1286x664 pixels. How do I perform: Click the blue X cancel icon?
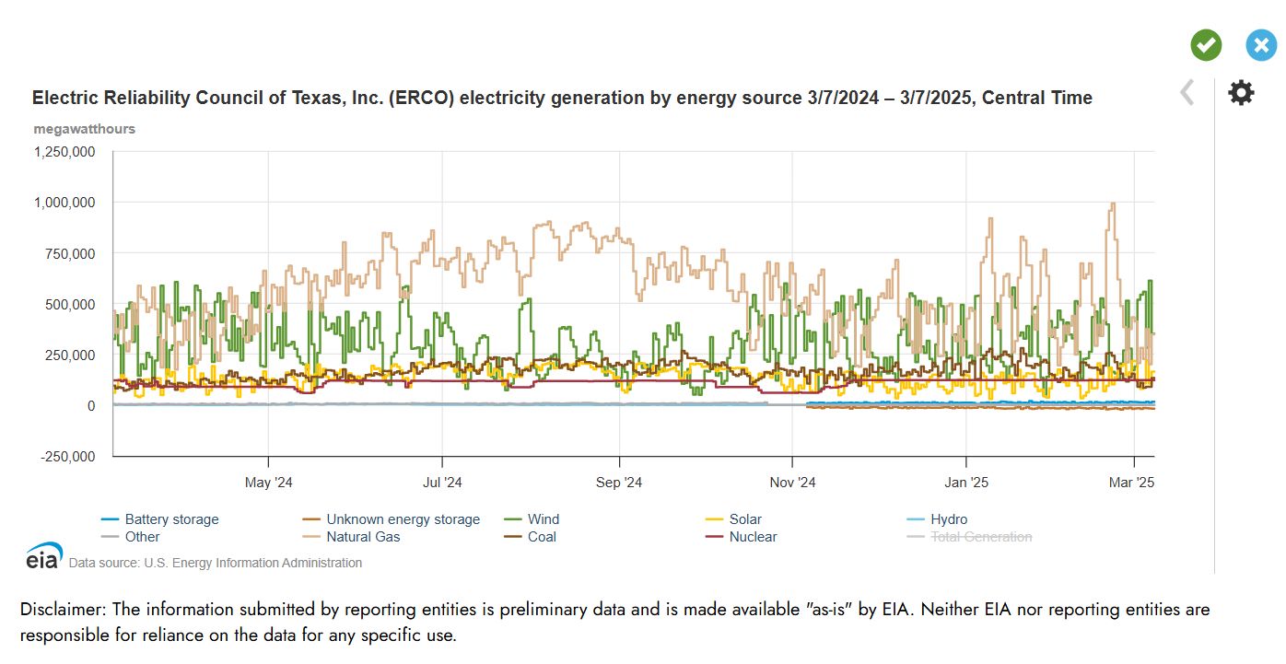tap(1261, 45)
